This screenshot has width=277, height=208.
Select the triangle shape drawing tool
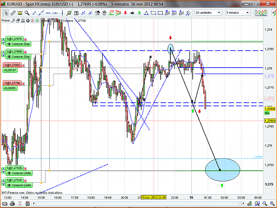pos(146,13)
